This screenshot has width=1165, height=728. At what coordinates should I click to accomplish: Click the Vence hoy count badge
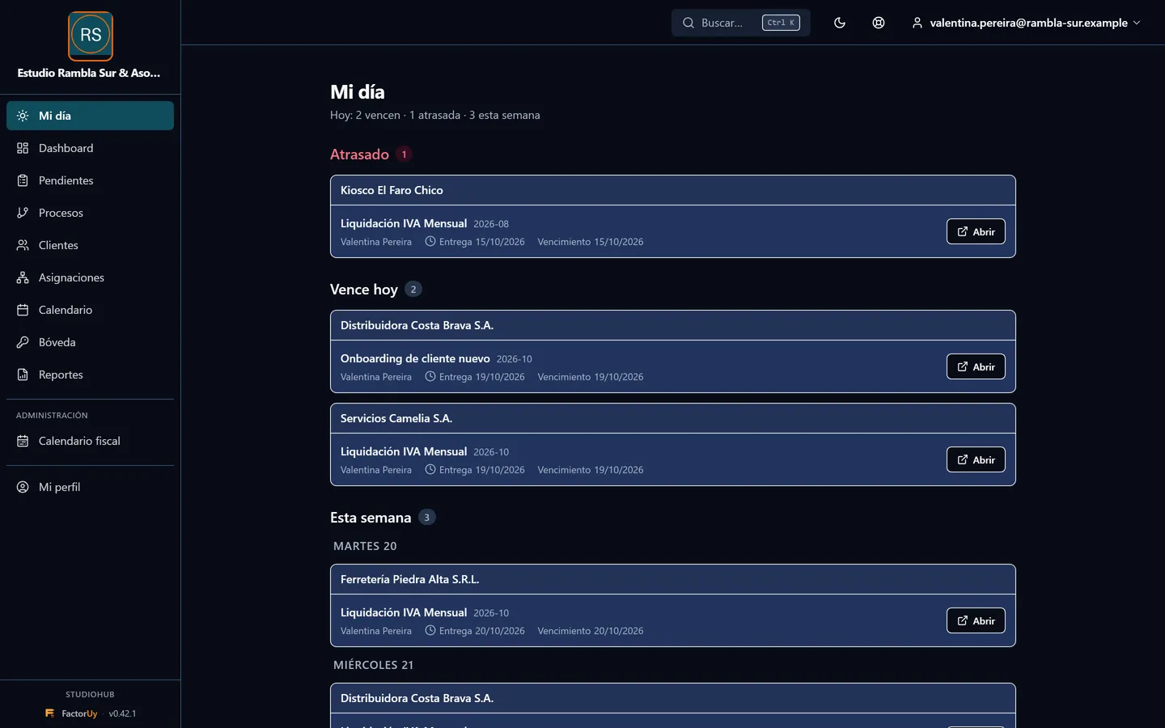pyautogui.click(x=413, y=290)
